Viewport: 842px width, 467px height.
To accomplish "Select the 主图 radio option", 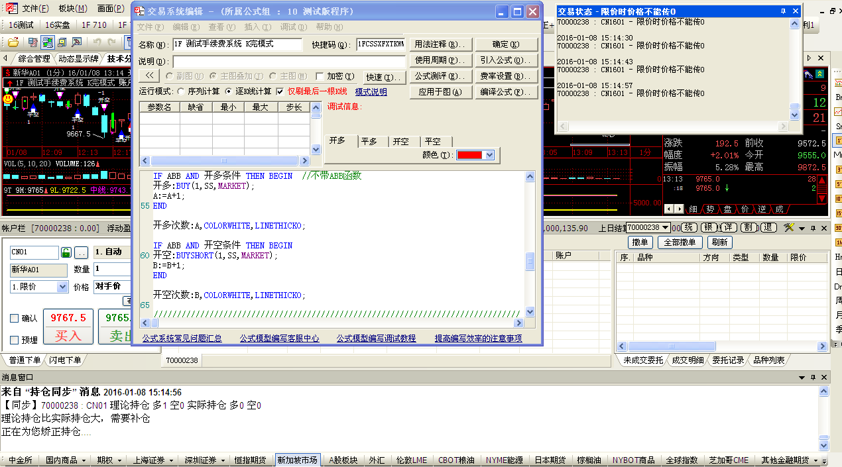I will pyautogui.click(x=273, y=76).
